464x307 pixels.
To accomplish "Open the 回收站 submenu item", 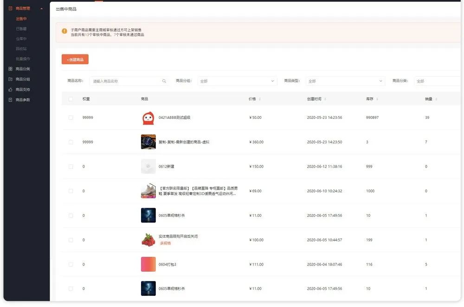I will point(21,49).
